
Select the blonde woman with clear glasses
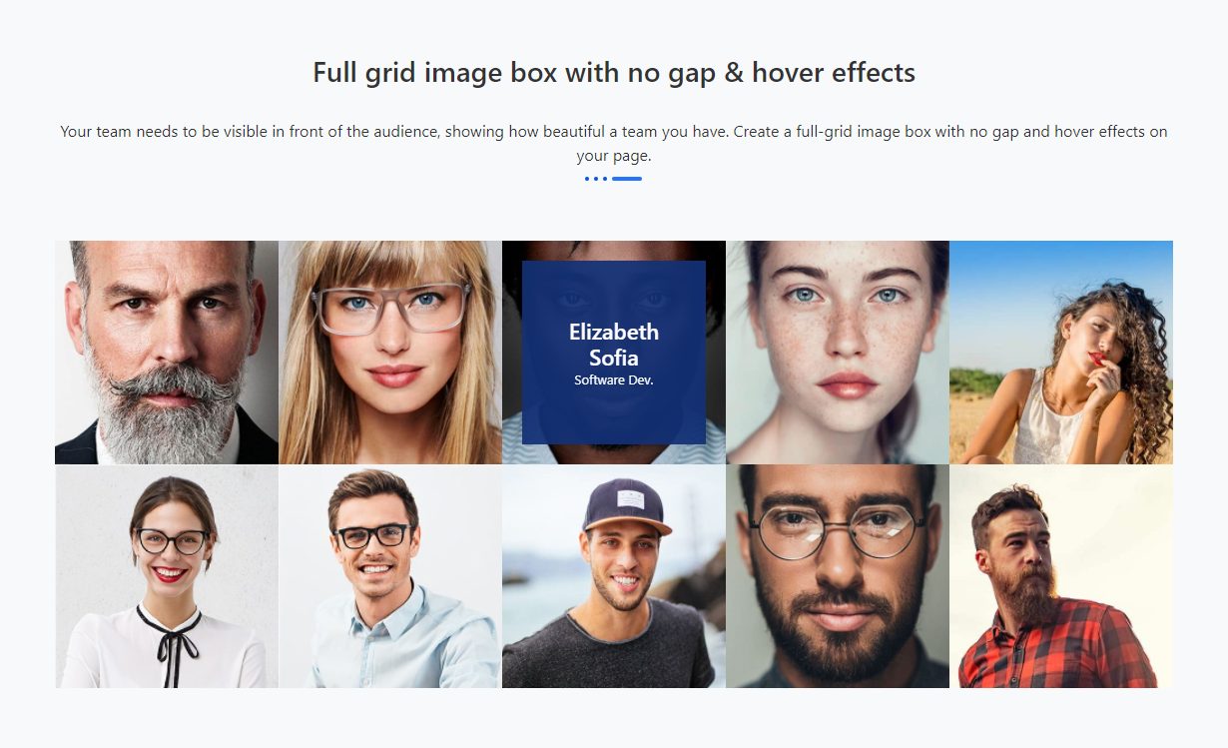[x=390, y=353]
